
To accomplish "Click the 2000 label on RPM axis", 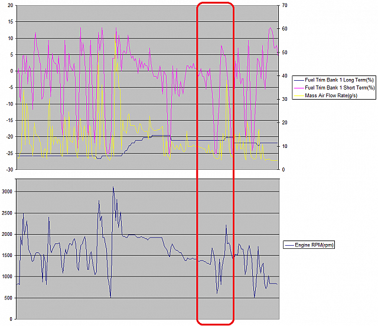I will pyautogui.click(x=7, y=234).
